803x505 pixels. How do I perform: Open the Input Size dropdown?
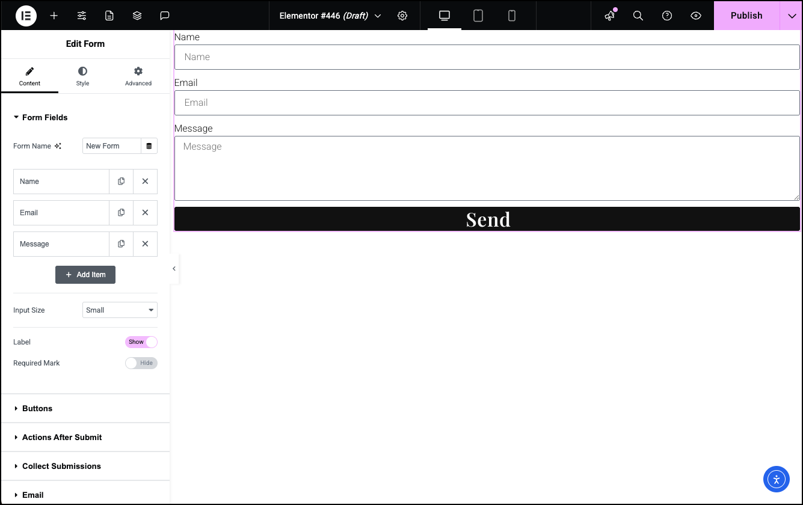120,310
